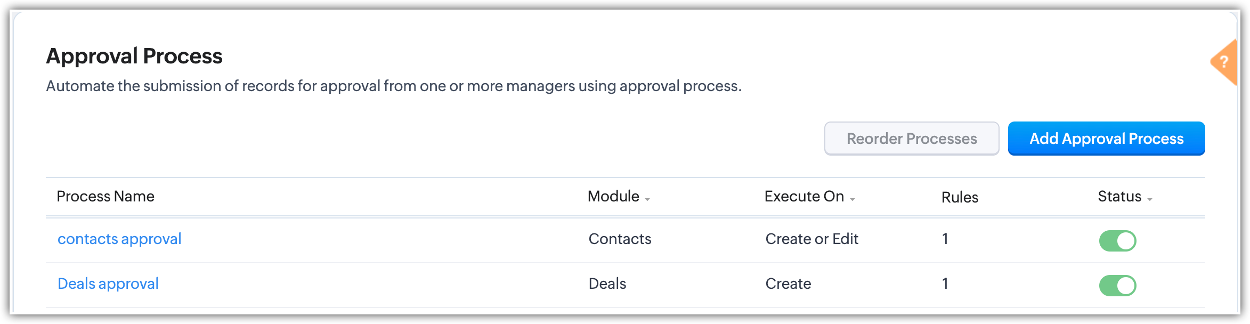Open the orange help question mark icon
Screen dimensions: 1250x324
click(x=1224, y=62)
